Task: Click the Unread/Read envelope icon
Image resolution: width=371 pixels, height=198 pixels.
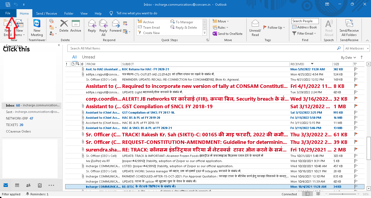Action: [x=255, y=24]
